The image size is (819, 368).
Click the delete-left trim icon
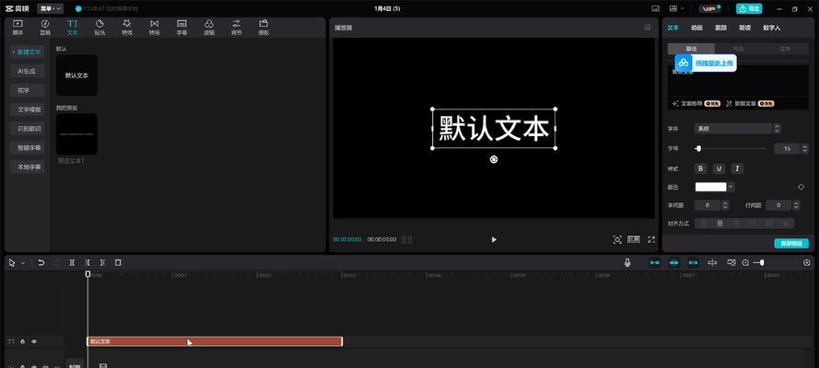(88, 263)
